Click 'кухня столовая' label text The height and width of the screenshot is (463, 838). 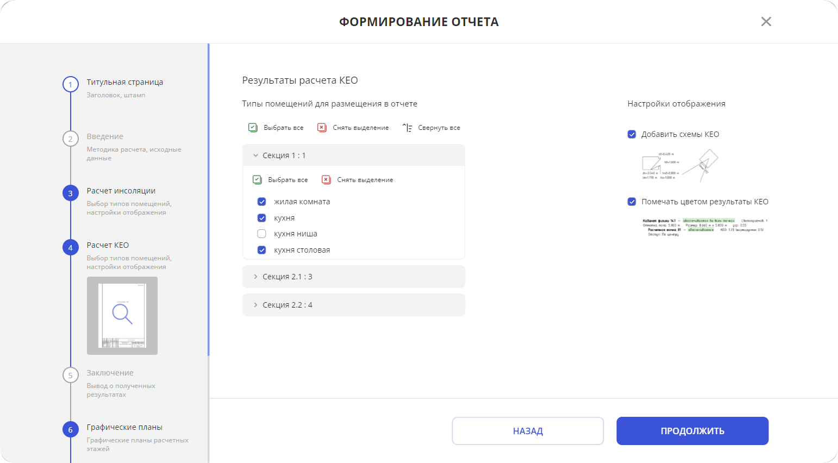click(x=302, y=250)
